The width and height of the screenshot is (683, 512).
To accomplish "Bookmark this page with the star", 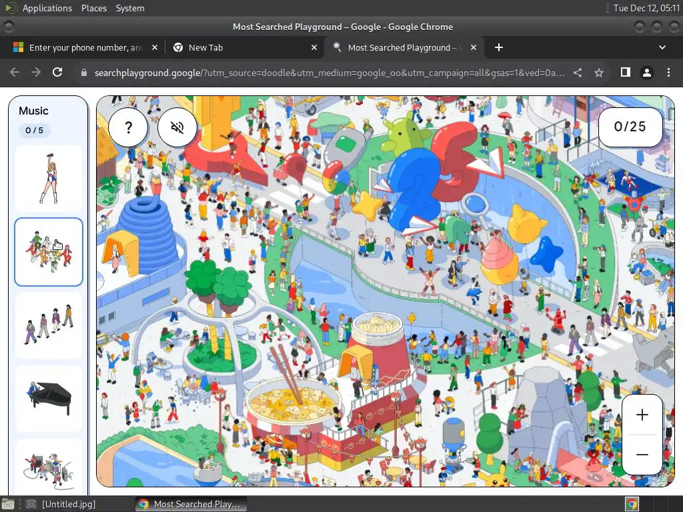I will (x=599, y=73).
